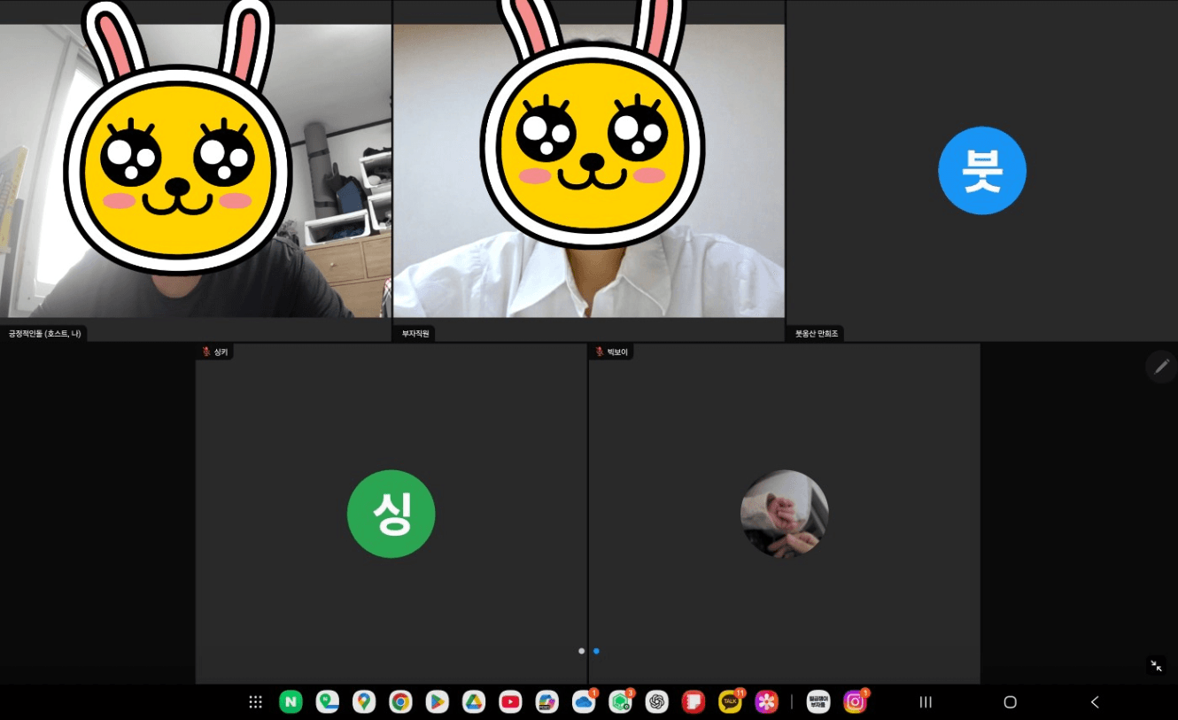
Task: Open the multicolor Meet-style app icon beside YouTube
Action: (546, 702)
